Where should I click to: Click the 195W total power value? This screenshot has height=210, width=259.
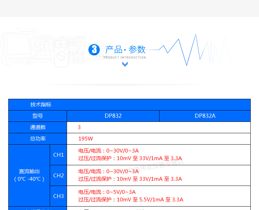coord(85,139)
